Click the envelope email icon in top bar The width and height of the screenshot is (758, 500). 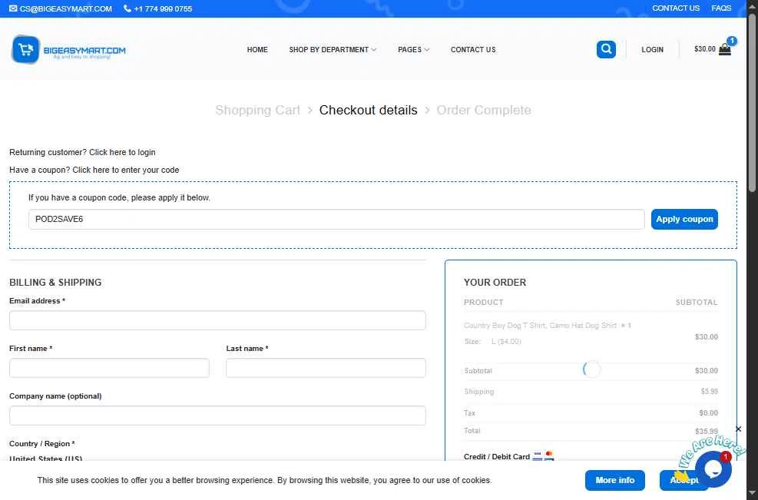tap(13, 8)
